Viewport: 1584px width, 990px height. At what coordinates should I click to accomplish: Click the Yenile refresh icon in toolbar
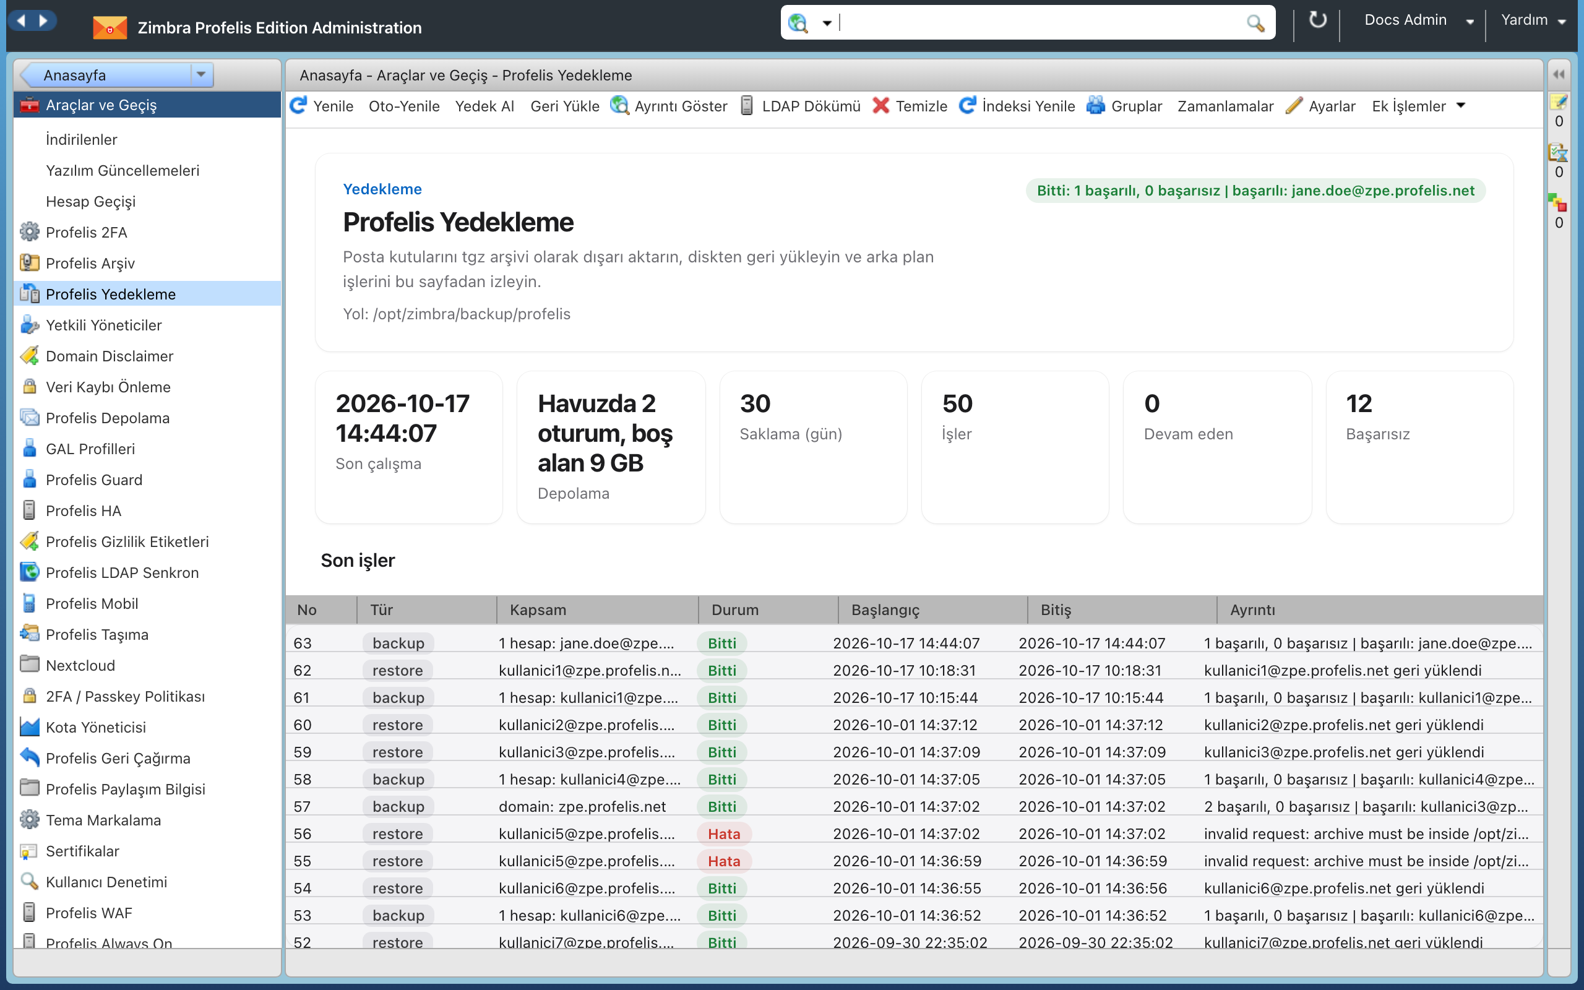298,105
